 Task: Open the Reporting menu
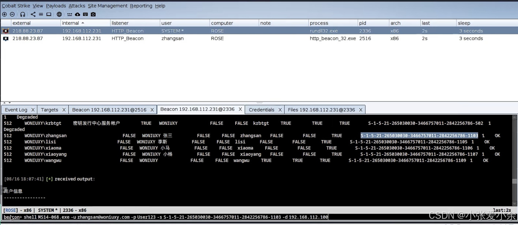pos(141,6)
